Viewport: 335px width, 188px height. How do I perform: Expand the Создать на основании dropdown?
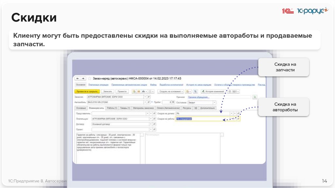coord(170,91)
